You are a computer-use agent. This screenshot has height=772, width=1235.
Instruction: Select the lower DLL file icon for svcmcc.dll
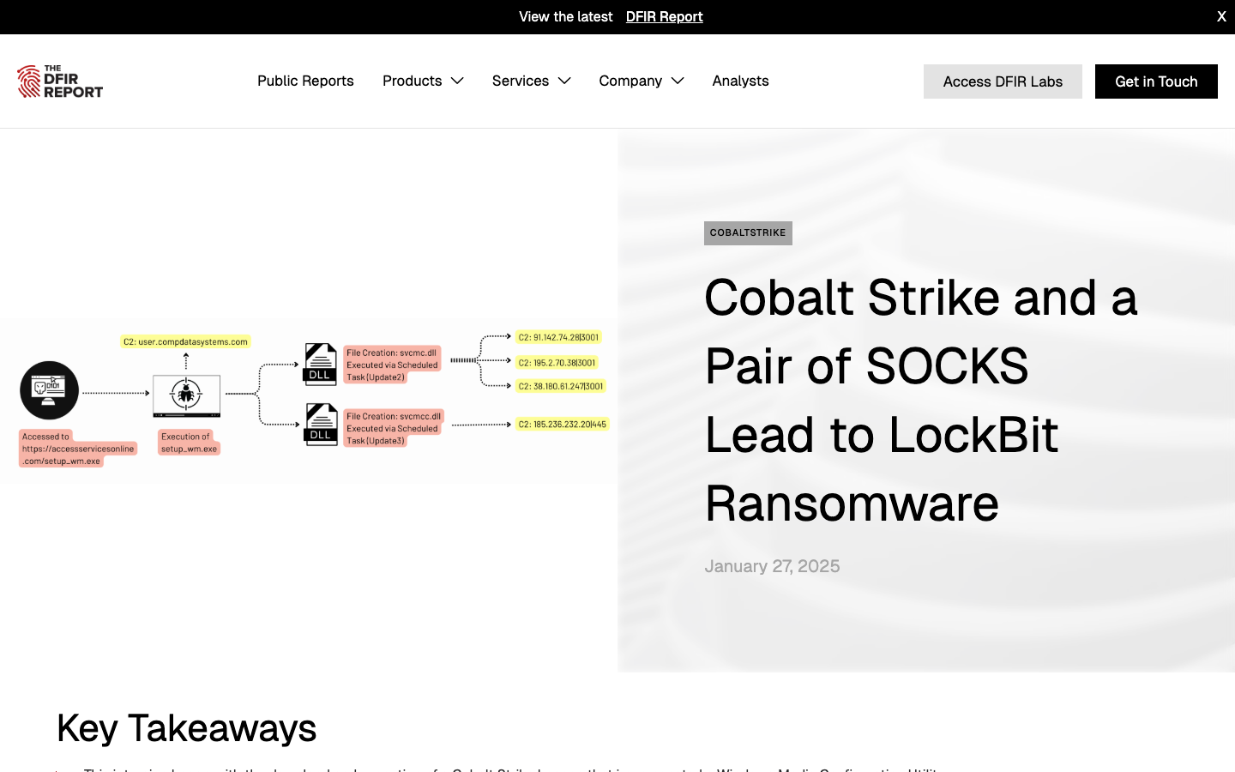[320, 424]
